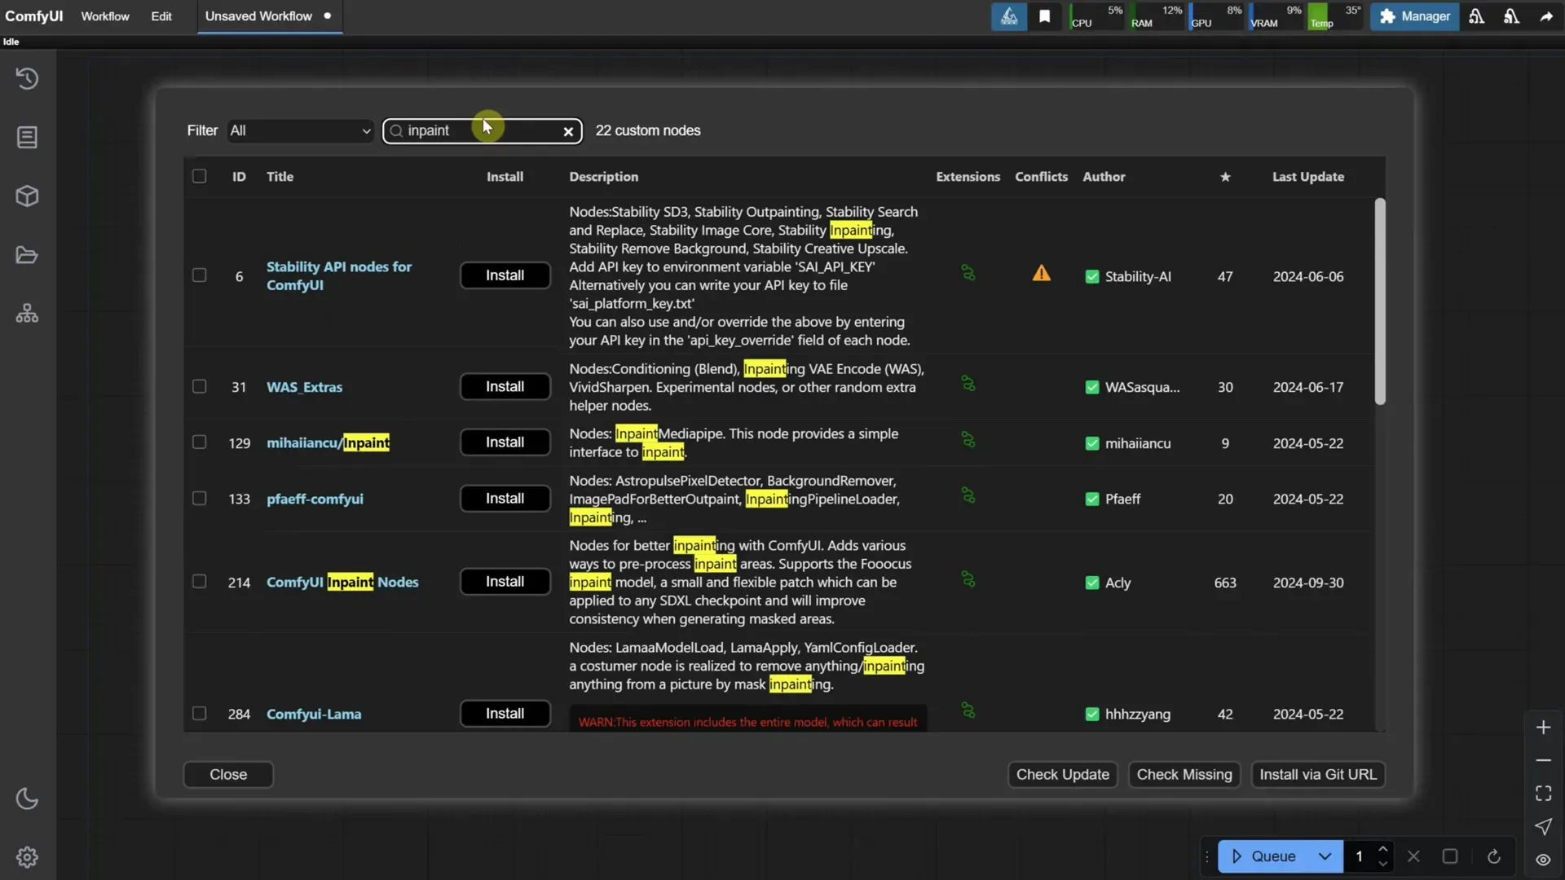
Task: Select the model library cube icon
Action: coord(28,196)
